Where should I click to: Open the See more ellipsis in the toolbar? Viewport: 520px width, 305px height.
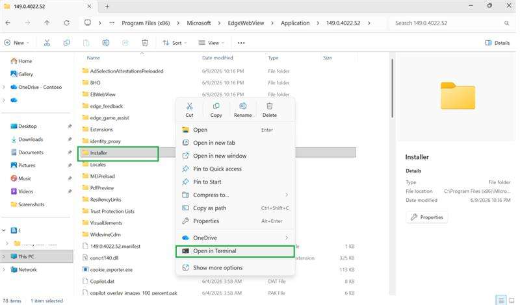pyautogui.click(x=241, y=43)
